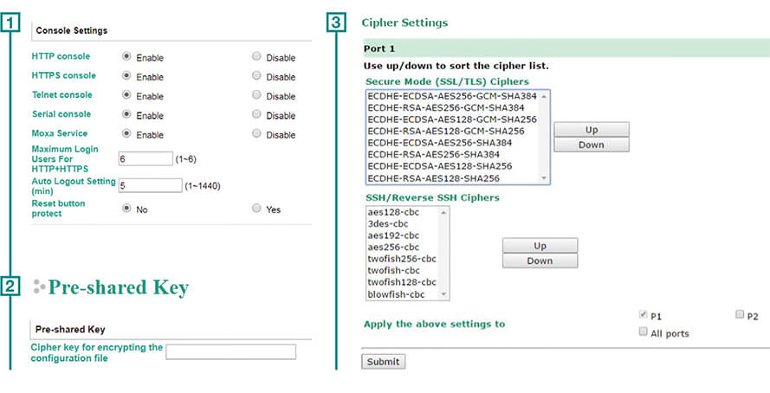Tick the All ports checkbox

coord(643,332)
